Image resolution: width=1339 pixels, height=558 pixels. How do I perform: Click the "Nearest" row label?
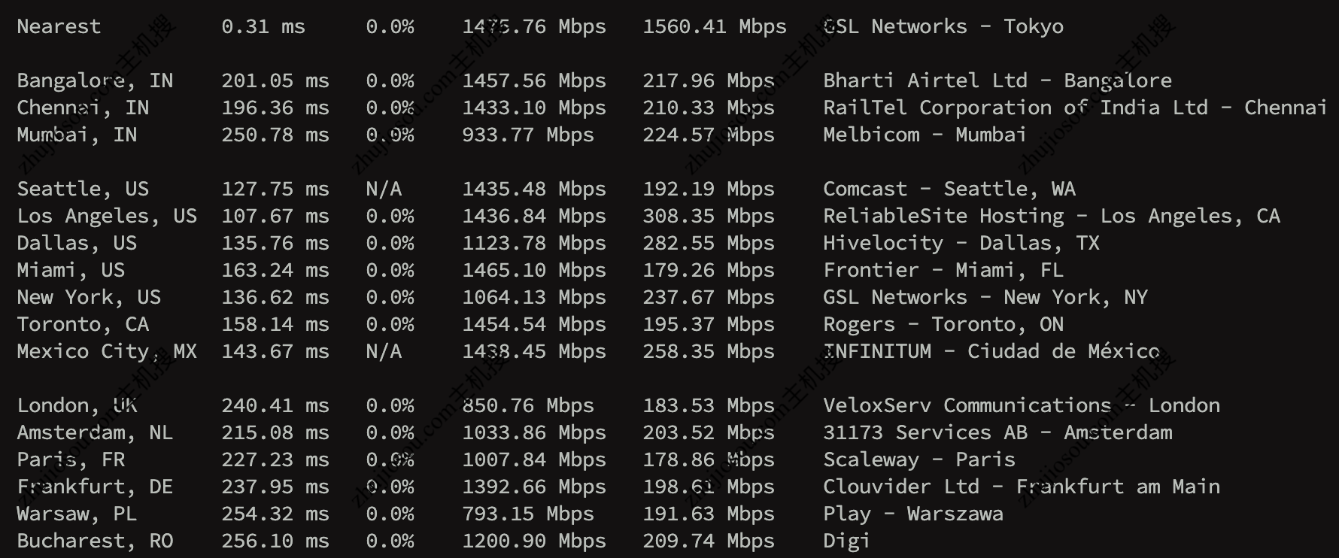[59, 26]
